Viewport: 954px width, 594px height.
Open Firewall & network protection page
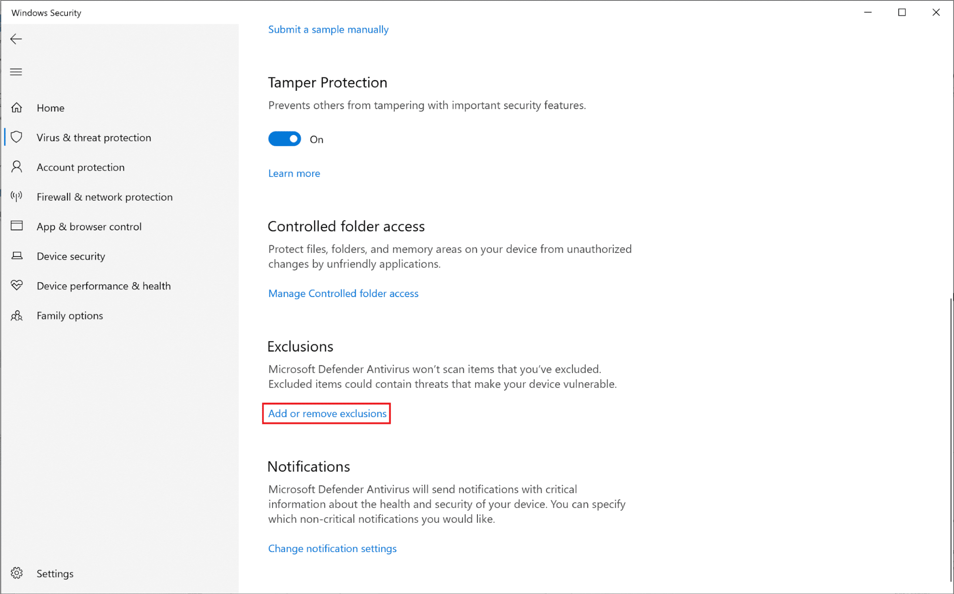tap(104, 197)
